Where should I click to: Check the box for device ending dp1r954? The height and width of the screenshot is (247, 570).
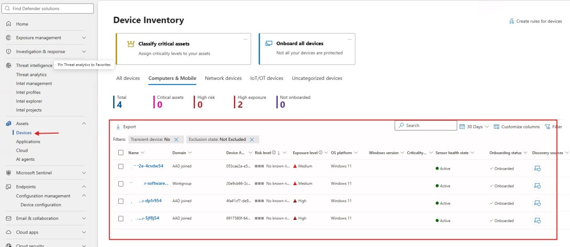[121, 201]
